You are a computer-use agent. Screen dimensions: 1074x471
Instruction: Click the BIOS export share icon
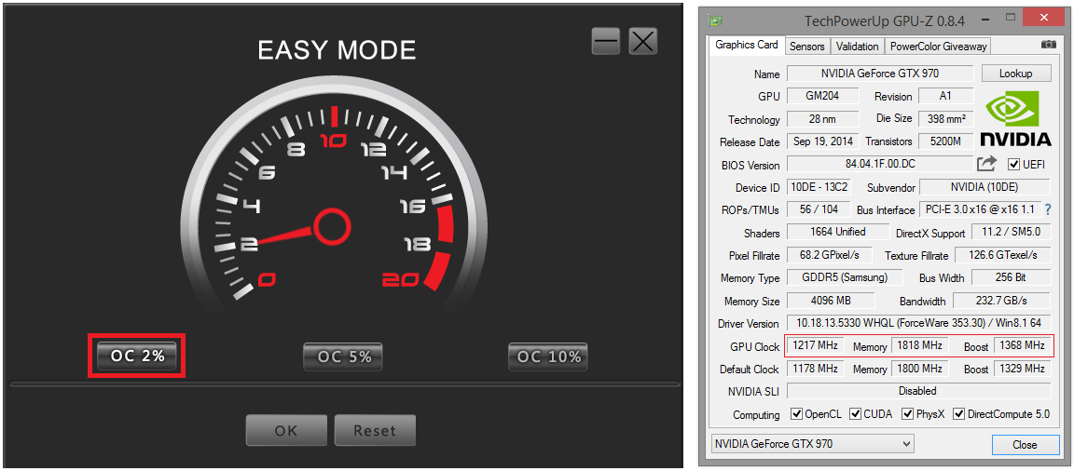coord(986,164)
